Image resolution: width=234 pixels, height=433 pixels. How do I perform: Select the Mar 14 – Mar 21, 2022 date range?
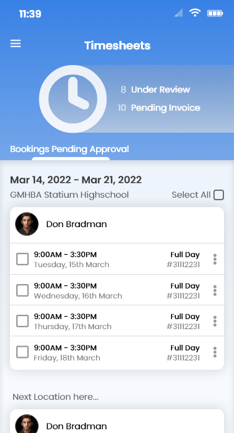(76, 180)
